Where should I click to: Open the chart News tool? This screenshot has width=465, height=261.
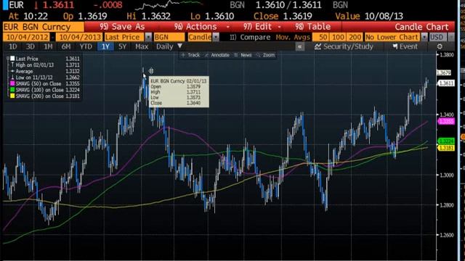(243, 55)
